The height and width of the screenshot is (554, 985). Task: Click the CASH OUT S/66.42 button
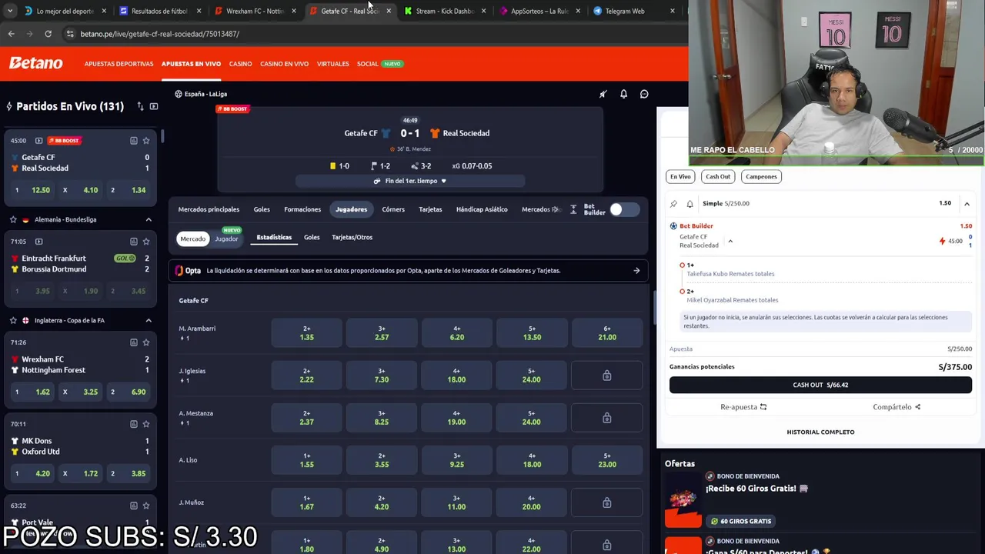point(820,385)
